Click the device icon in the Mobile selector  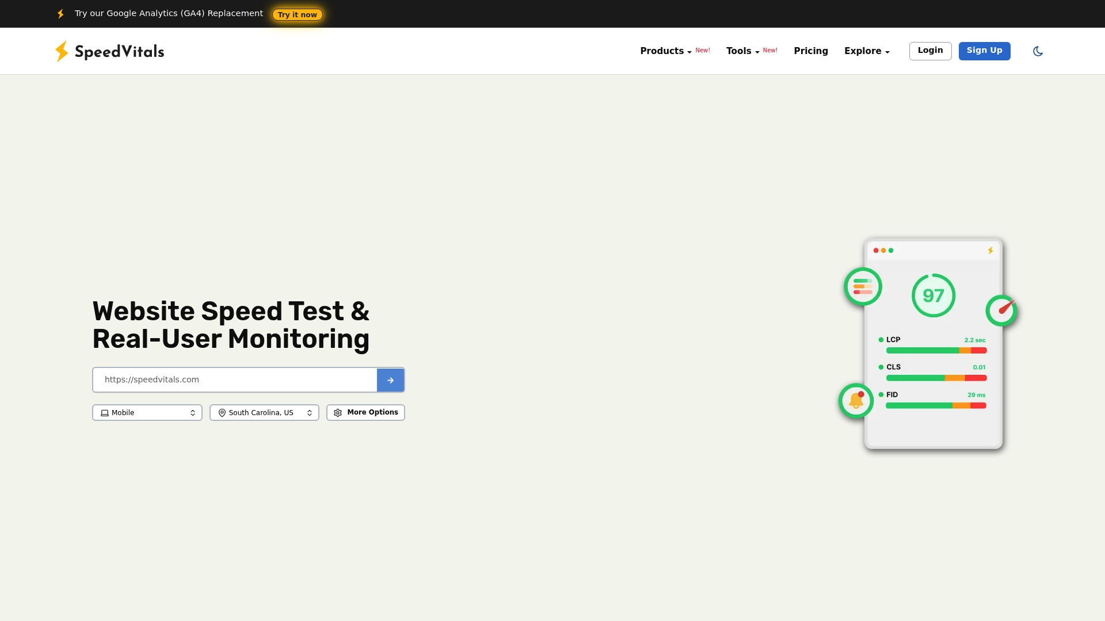point(104,412)
